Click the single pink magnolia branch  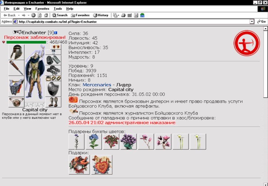pyautogui.click(x=146, y=142)
